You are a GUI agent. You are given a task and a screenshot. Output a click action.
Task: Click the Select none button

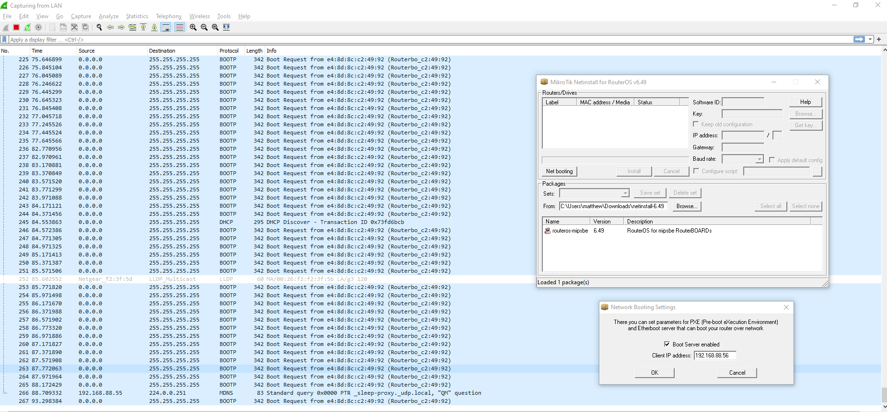click(x=805, y=206)
